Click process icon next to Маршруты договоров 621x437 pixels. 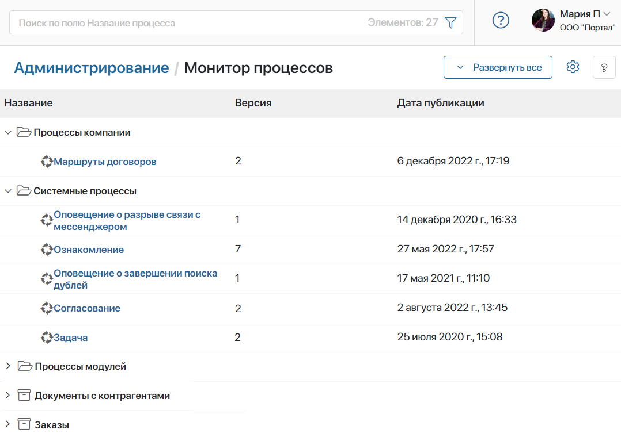click(47, 162)
